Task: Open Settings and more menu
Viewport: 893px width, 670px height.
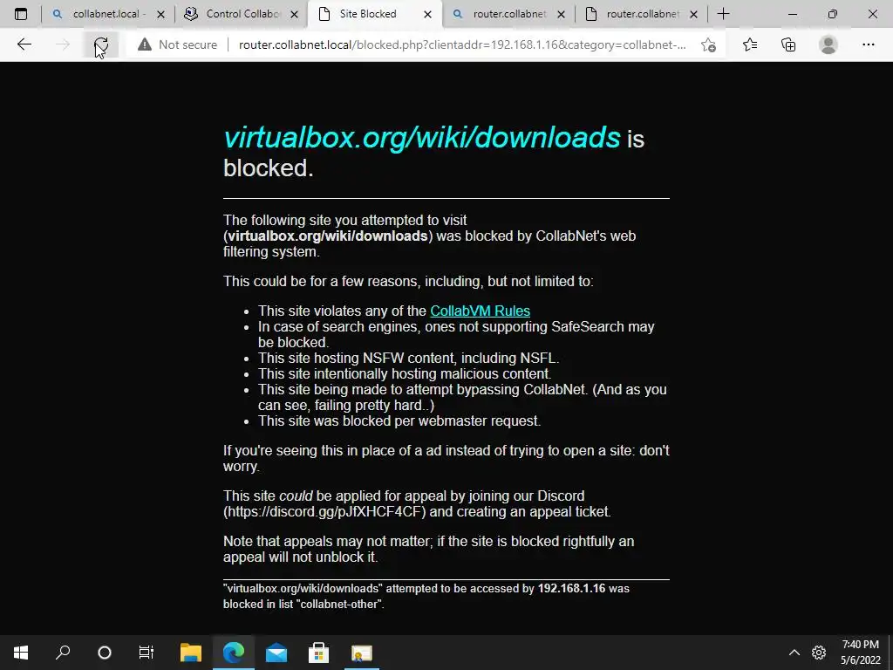Action: tap(868, 44)
